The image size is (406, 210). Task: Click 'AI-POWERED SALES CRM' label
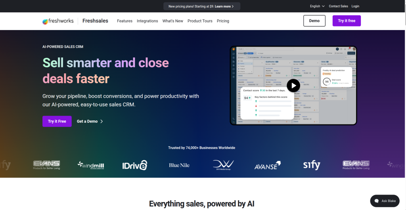tap(63, 47)
